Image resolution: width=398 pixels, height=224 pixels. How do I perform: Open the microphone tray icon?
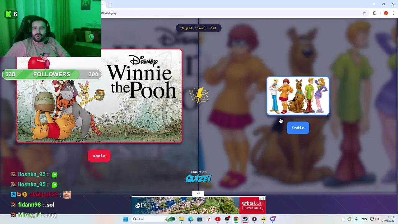pyautogui.click(x=356, y=219)
